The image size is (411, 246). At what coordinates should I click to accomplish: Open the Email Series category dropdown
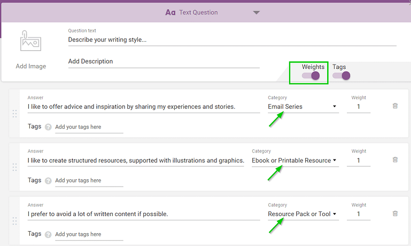(303, 107)
